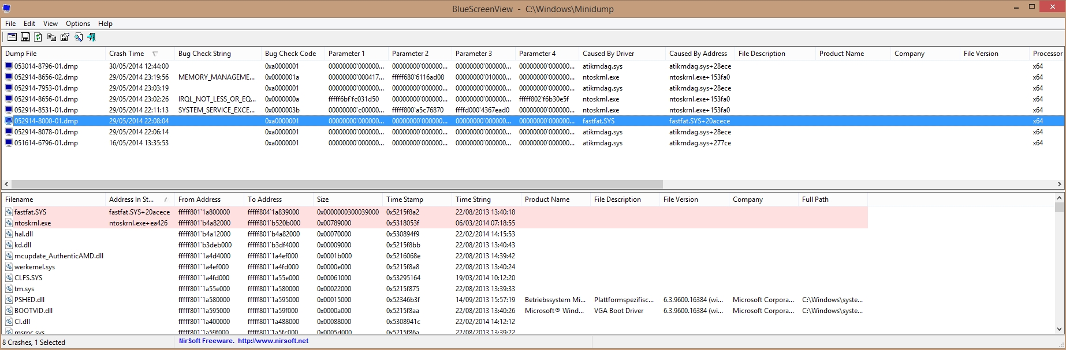Image resolution: width=1066 pixels, height=350 pixels.
Task: Click the CI.dll file icon
Action: click(x=9, y=322)
